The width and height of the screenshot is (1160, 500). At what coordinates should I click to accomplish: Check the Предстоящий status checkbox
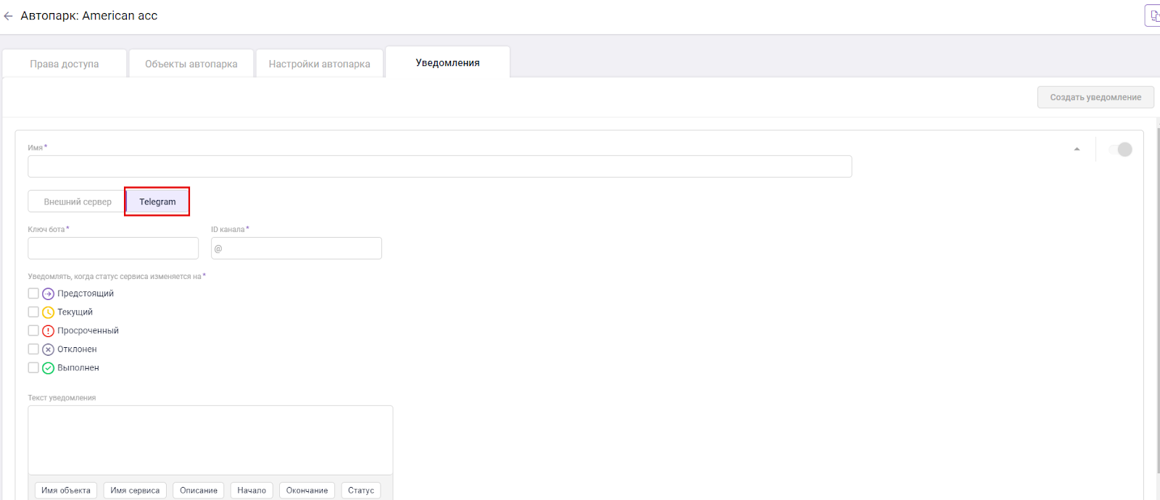pyautogui.click(x=33, y=293)
